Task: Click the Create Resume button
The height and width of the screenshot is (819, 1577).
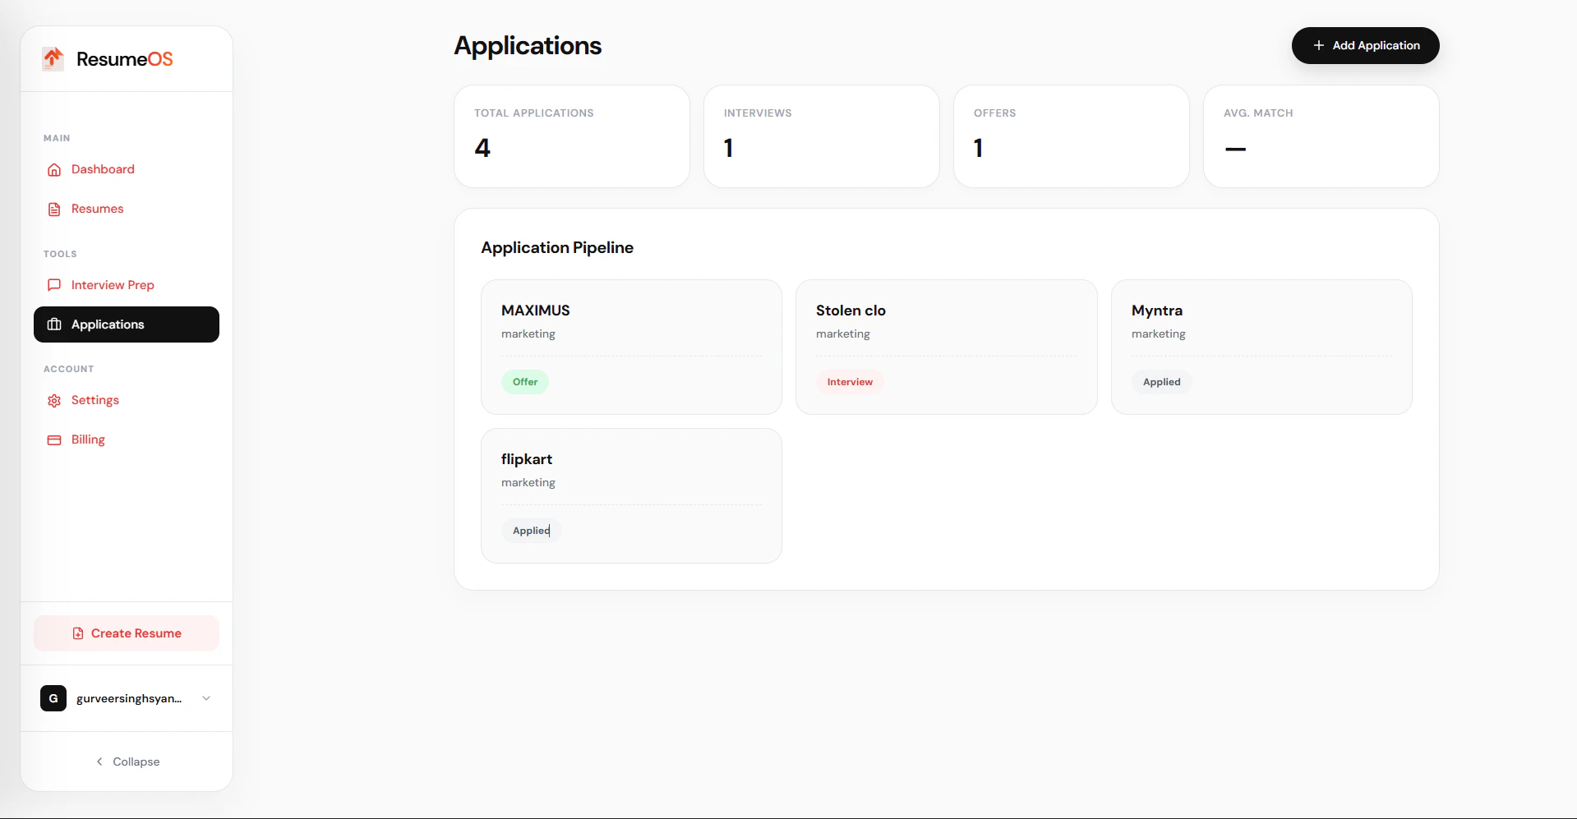Action: pyautogui.click(x=127, y=633)
